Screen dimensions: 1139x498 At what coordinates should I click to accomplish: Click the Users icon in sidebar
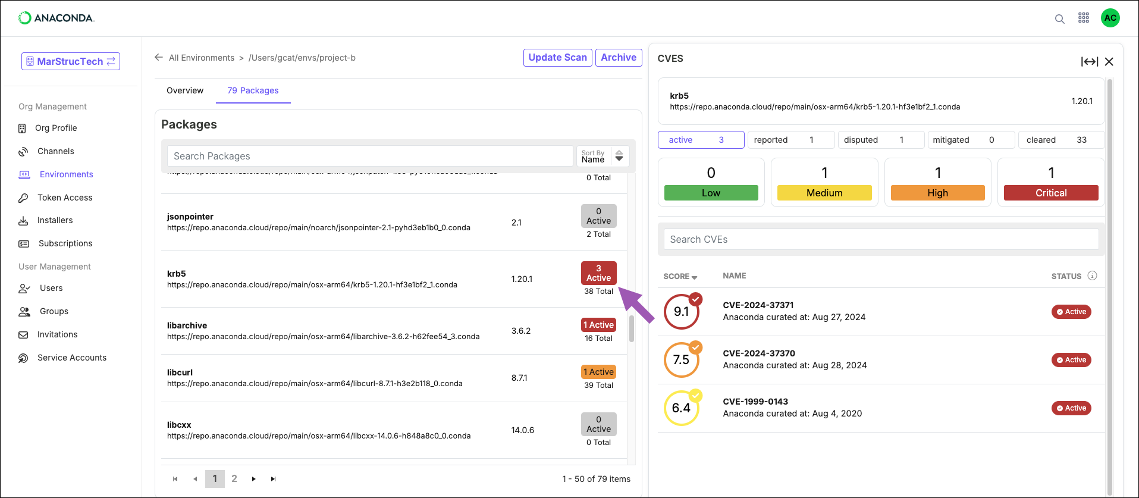24,289
